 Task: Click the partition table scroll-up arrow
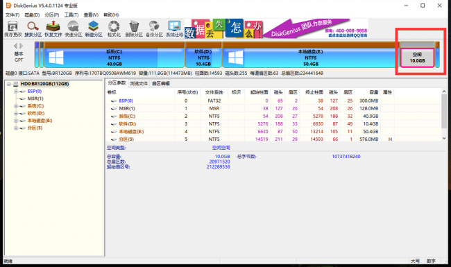click(444, 92)
